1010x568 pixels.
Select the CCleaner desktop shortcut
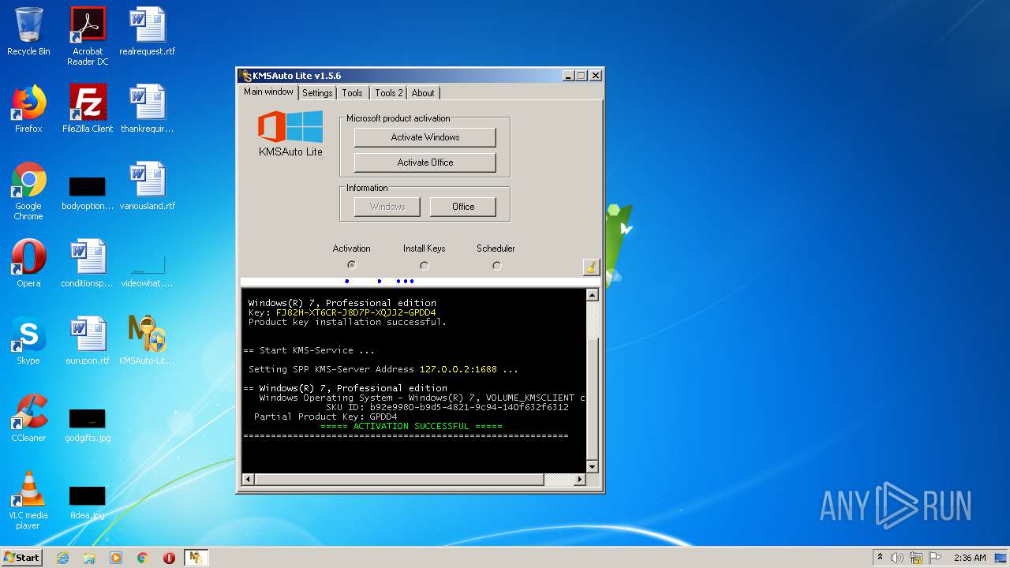28,418
